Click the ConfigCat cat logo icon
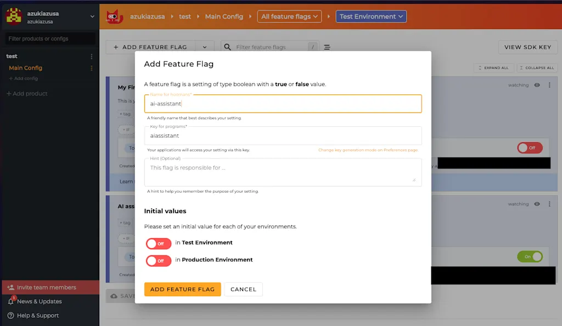Image resolution: width=562 pixels, height=326 pixels. (114, 16)
